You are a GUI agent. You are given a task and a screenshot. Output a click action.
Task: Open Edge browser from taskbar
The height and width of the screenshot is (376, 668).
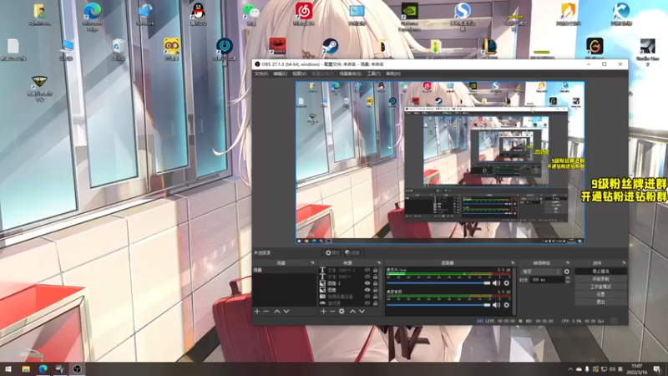click(43, 368)
